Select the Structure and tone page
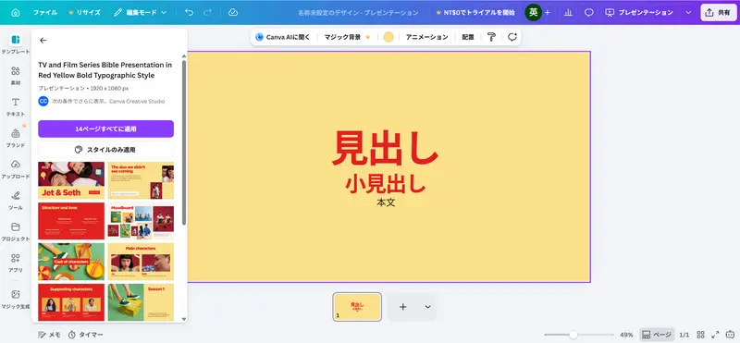This screenshot has width=740, height=343. (x=71, y=221)
